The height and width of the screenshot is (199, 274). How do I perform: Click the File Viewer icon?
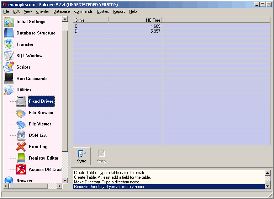(21, 124)
